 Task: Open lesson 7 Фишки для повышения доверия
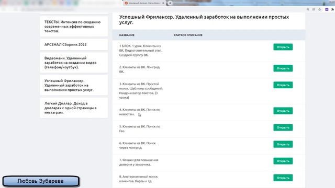click(283, 161)
